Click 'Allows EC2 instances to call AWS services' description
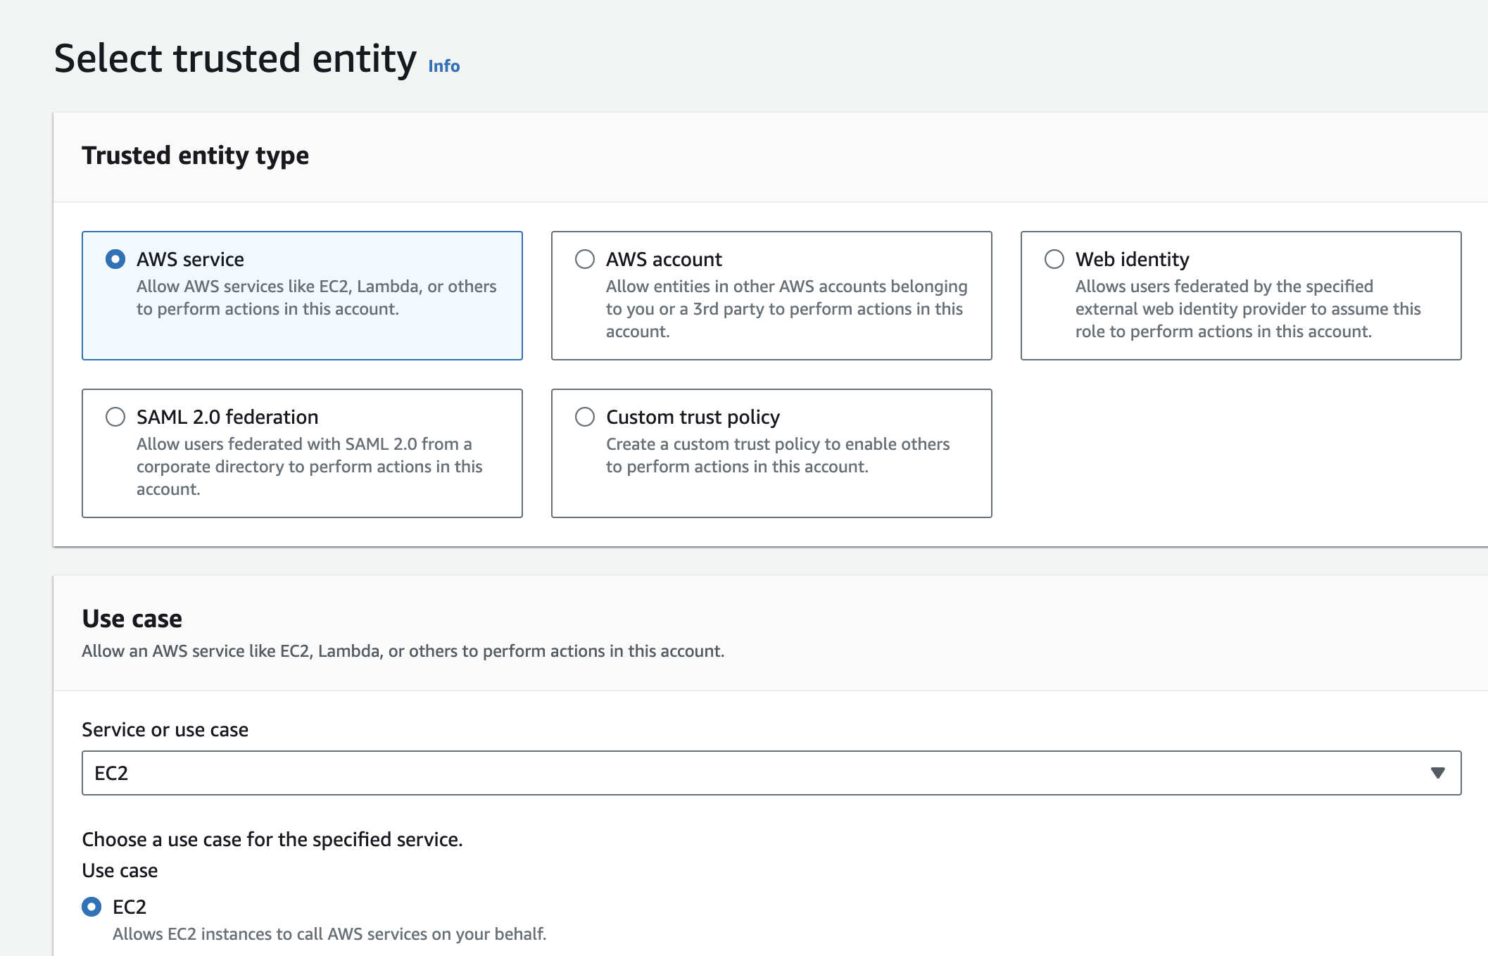 [x=329, y=934]
